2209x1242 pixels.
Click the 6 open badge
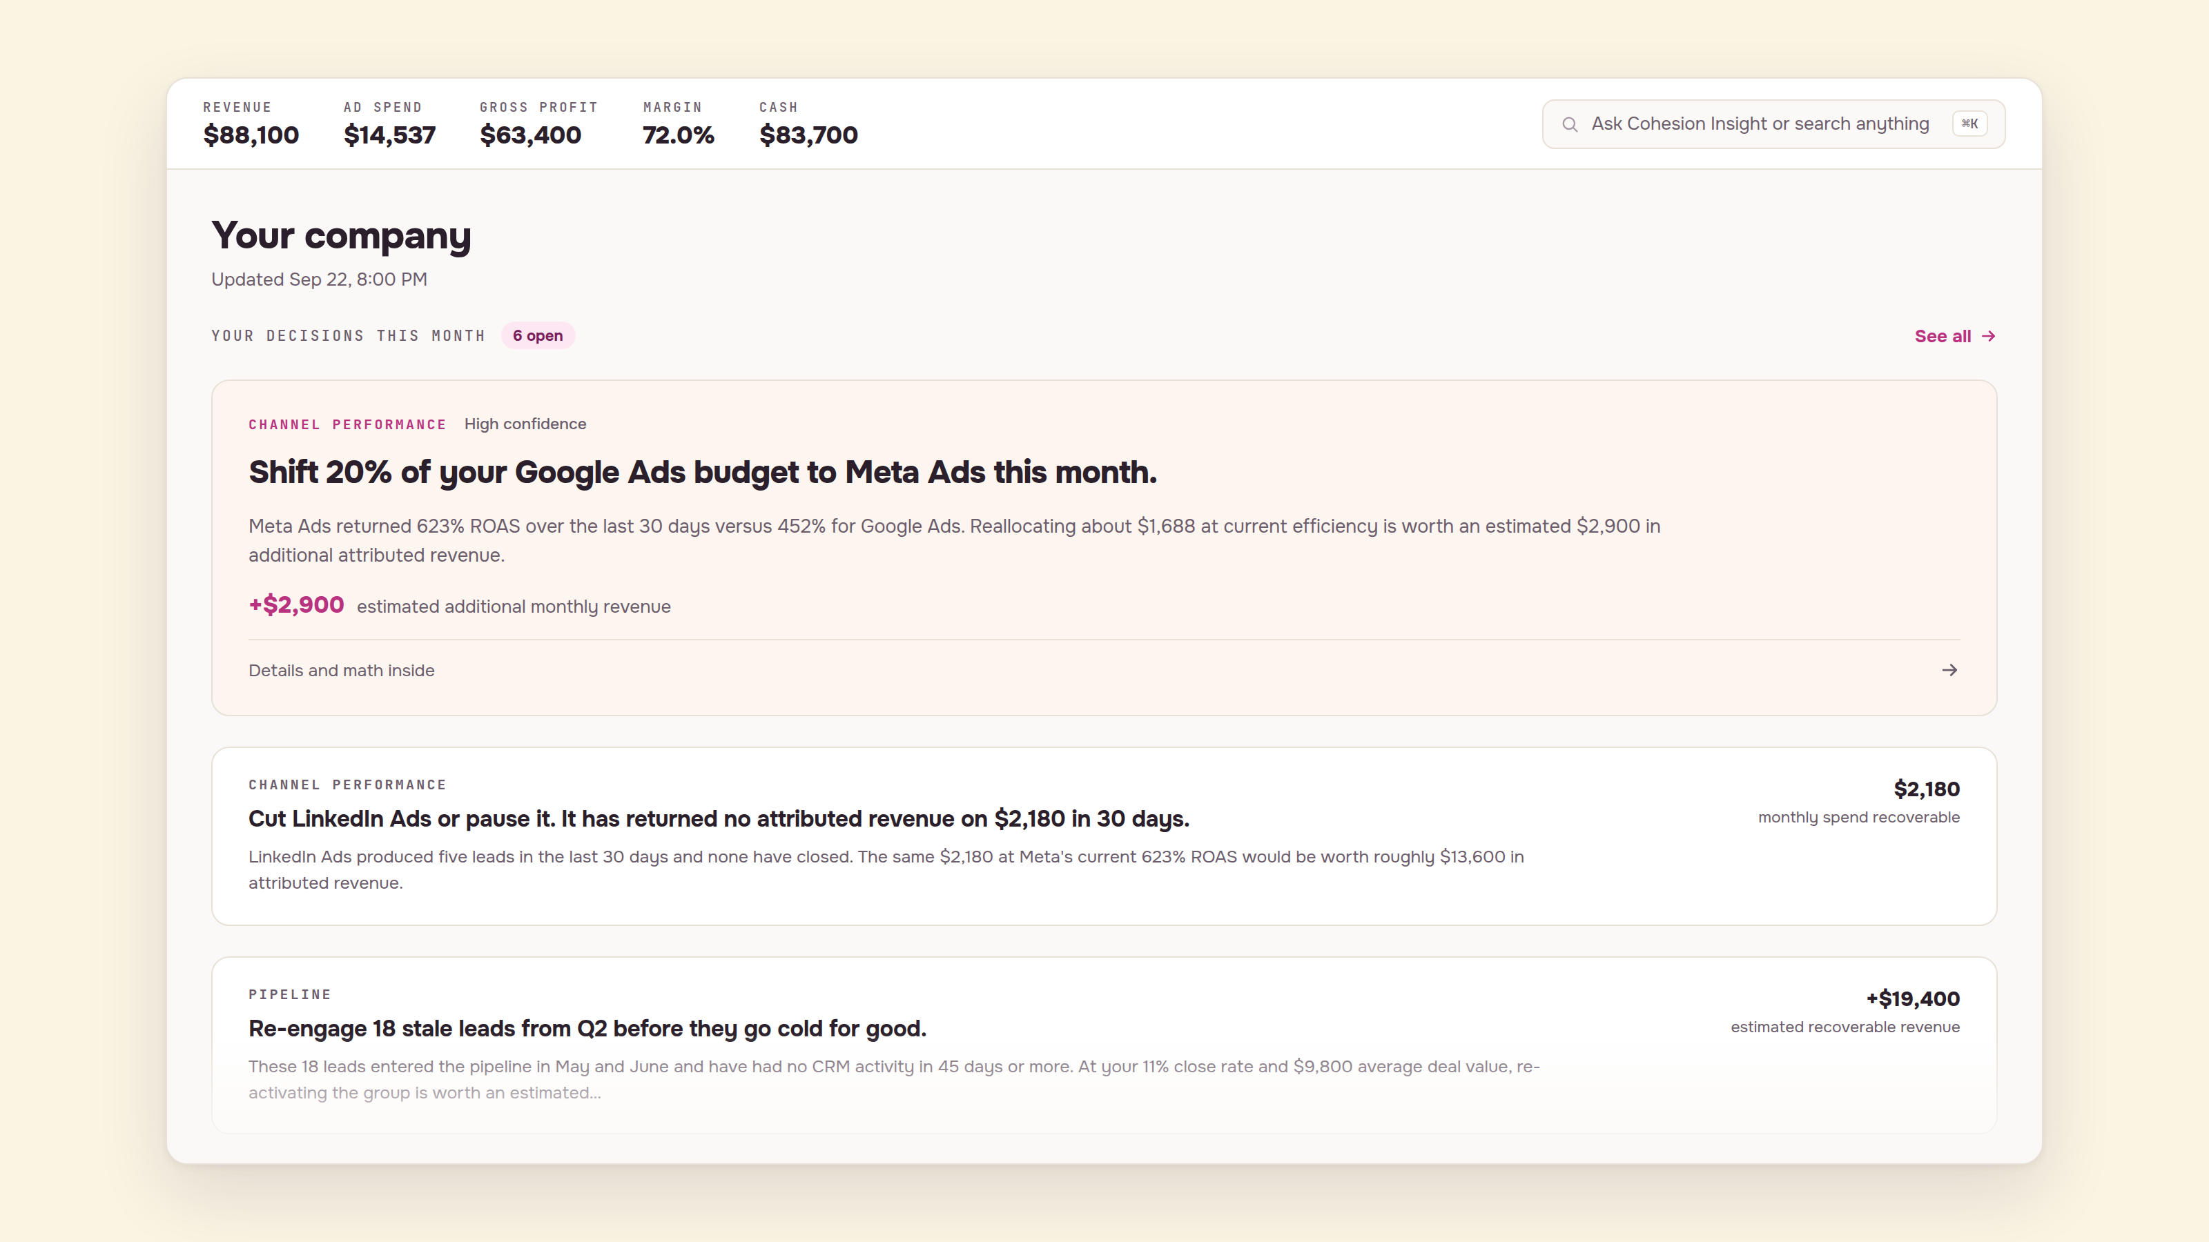click(x=538, y=336)
